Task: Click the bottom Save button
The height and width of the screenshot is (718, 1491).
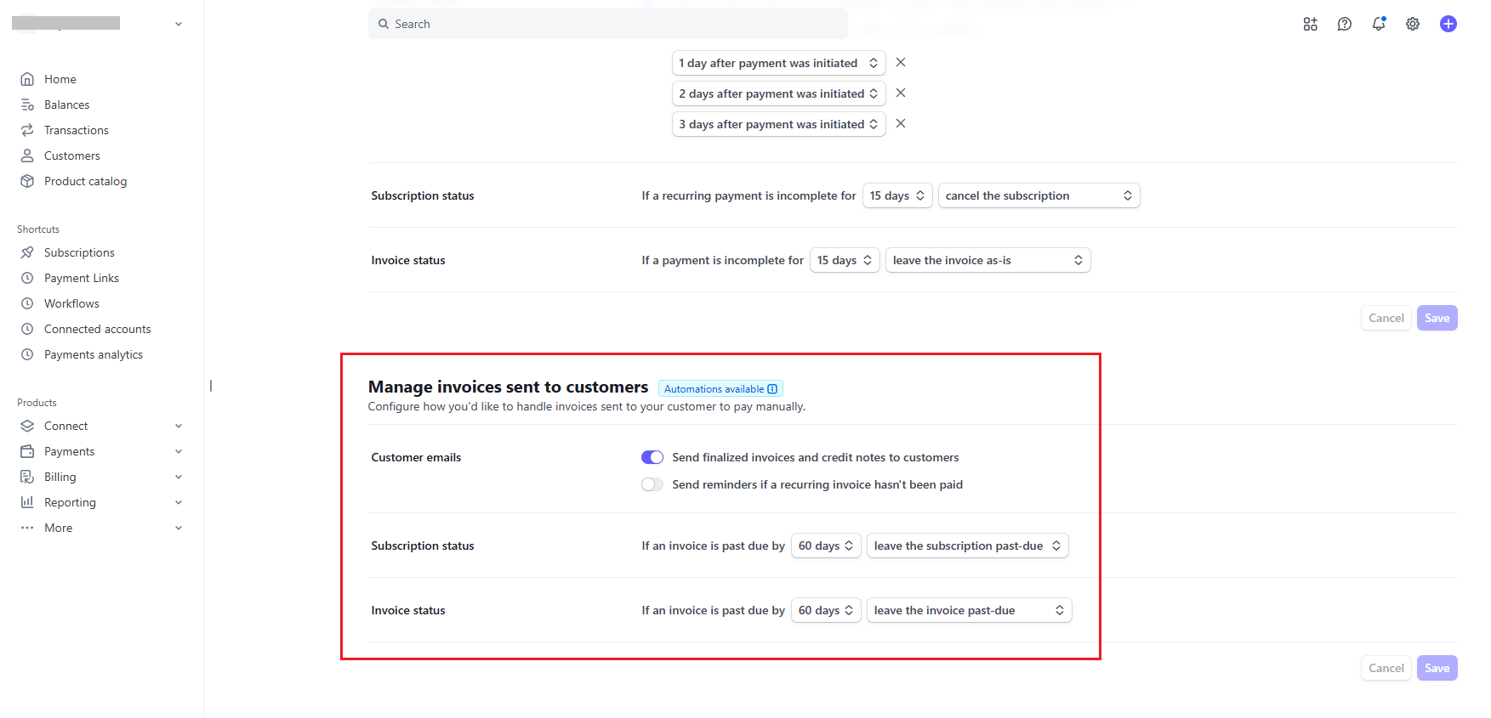Action: pyautogui.click(x=1437, y=668)
